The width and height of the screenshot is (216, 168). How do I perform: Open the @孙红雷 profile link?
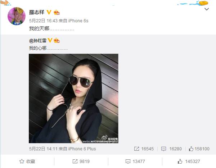38,41
